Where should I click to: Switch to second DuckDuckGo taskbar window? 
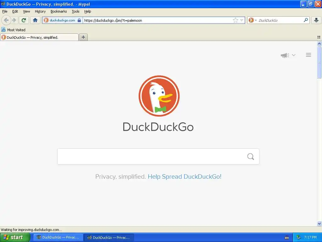109,237
